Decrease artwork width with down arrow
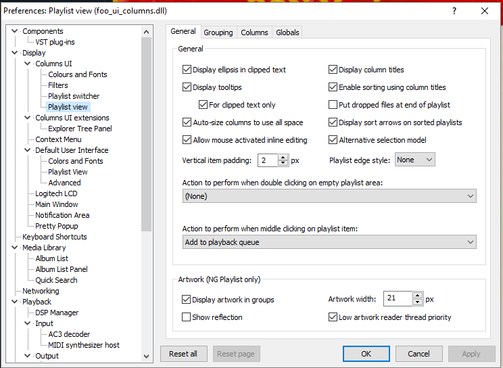 pyautogui.click(x=417, y=302)
